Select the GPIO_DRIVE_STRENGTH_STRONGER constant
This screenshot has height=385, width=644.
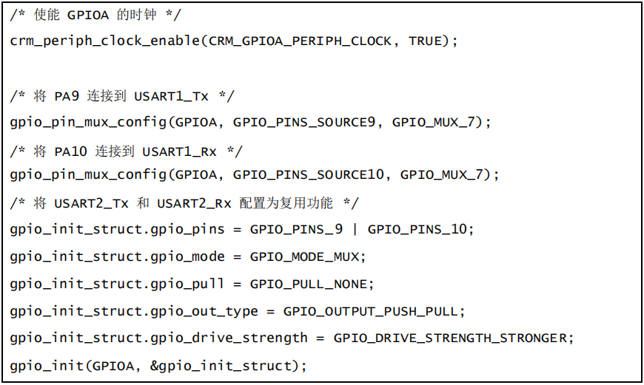pyautogui.click(x=452, y=338)
